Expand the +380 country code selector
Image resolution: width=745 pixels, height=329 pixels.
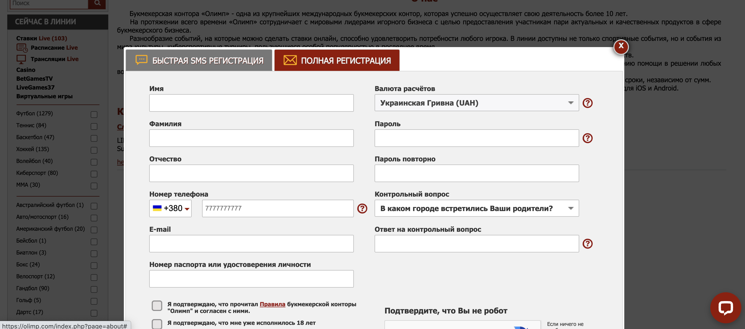tap(170, 208)
